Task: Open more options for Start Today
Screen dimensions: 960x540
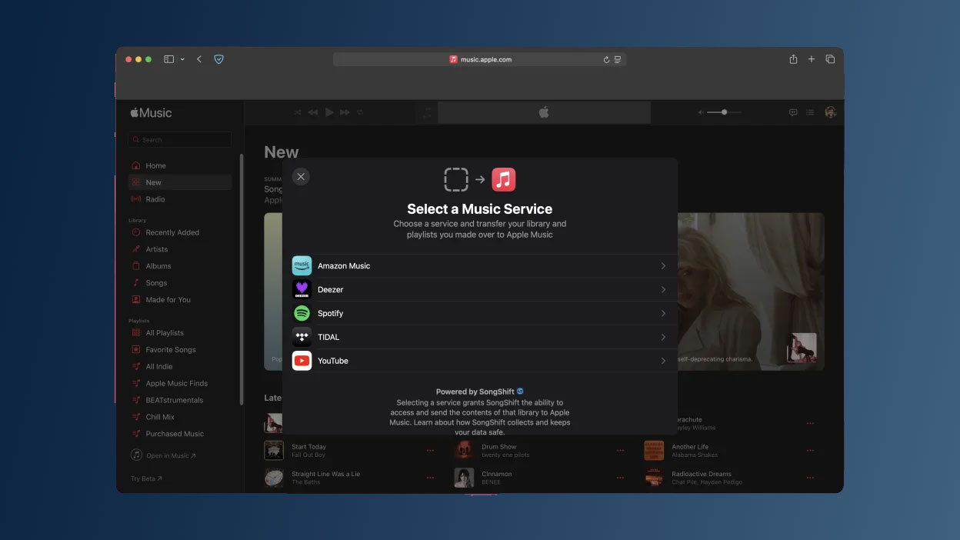Action: (x=430, y=451)
